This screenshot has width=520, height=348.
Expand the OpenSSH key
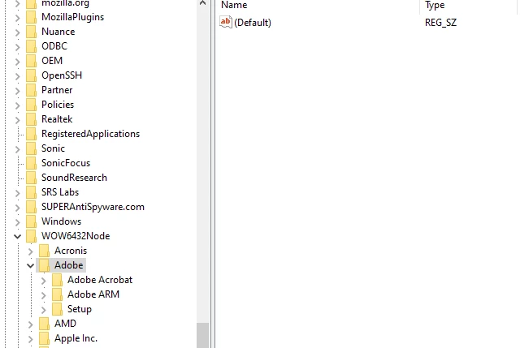click(18, 76)
